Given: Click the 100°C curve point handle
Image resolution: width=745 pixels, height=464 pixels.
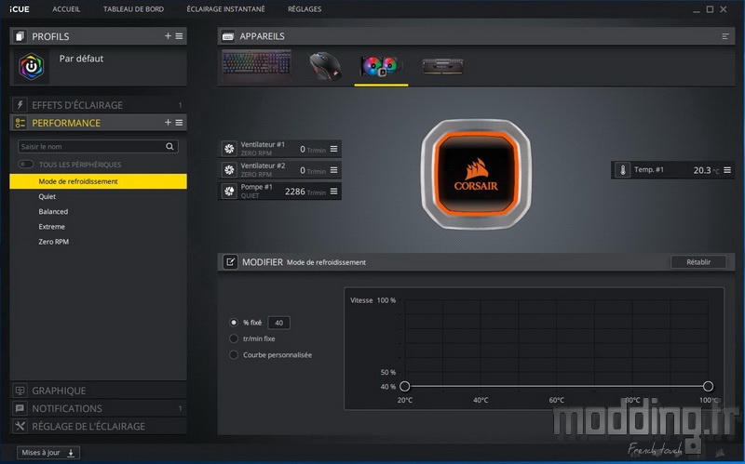Looking at the screenshot, I should (x=708, y=386).
